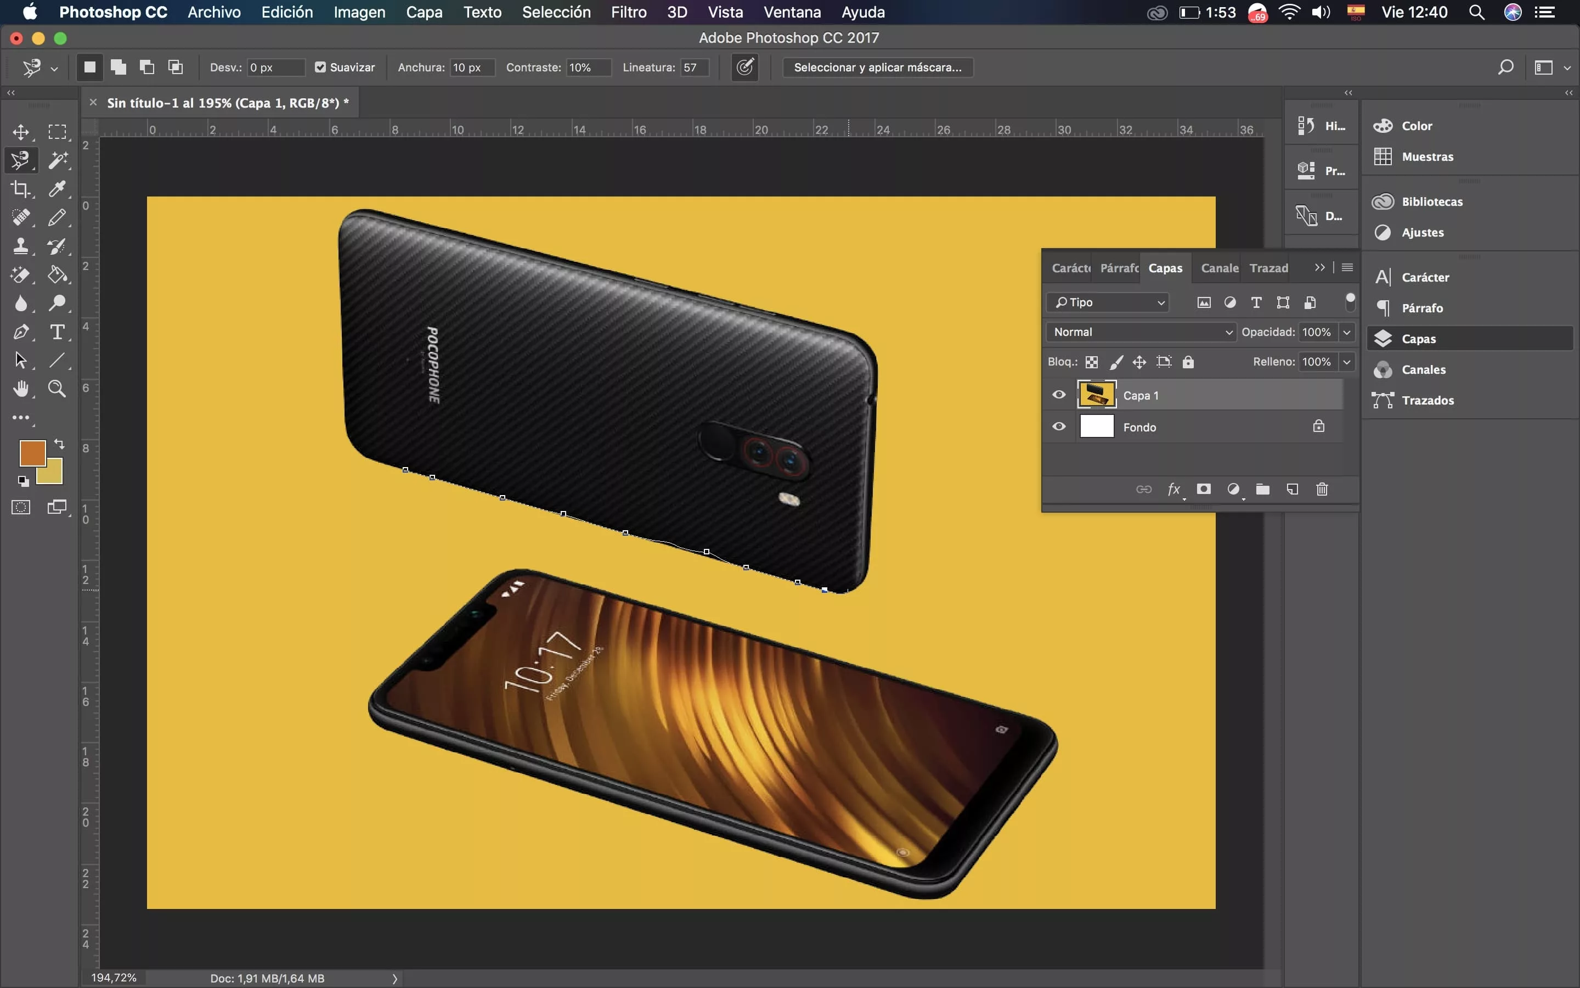The width and height of the screenshot is (1580, 988).
Task: Select the Eyedropper tool
Action: (x=58, y=189)
